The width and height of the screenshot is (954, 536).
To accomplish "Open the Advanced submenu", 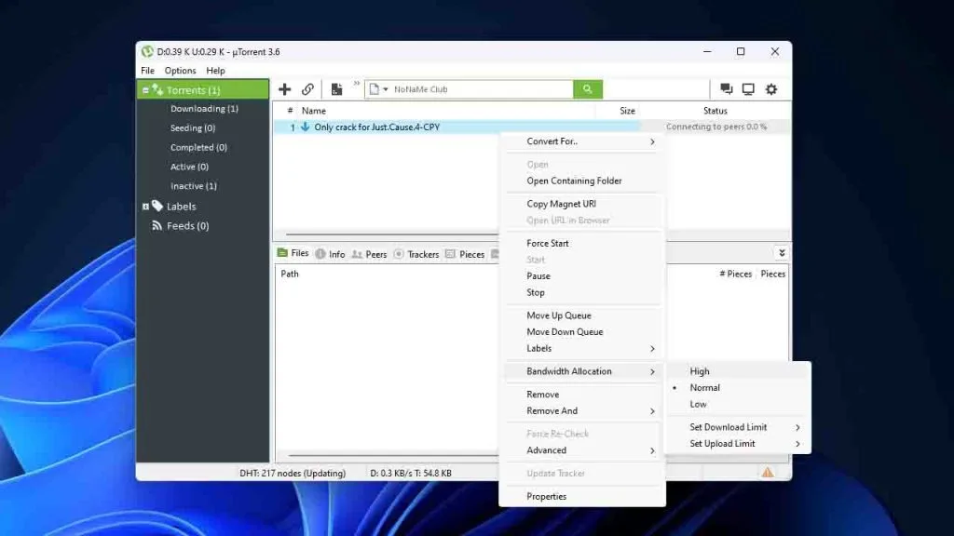I will (x=582, y=450).
